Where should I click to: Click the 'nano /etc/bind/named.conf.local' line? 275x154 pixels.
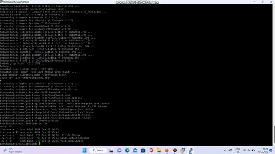[x=40, y=101]
